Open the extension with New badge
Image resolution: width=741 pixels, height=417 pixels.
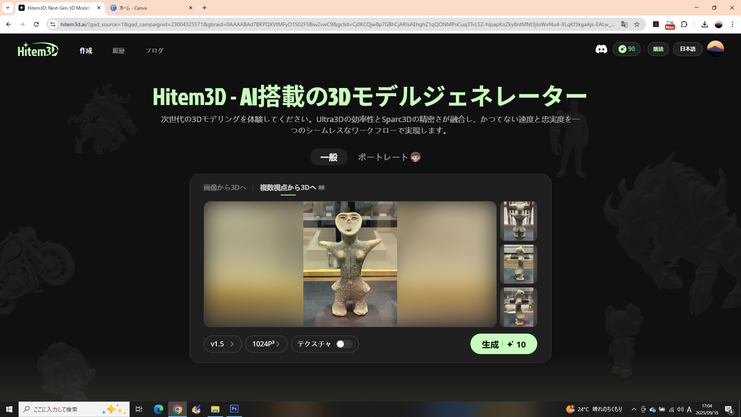point(670,25)
